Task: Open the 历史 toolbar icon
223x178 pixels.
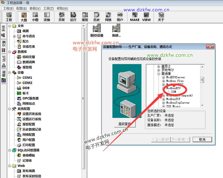Action: coord(97,17)
